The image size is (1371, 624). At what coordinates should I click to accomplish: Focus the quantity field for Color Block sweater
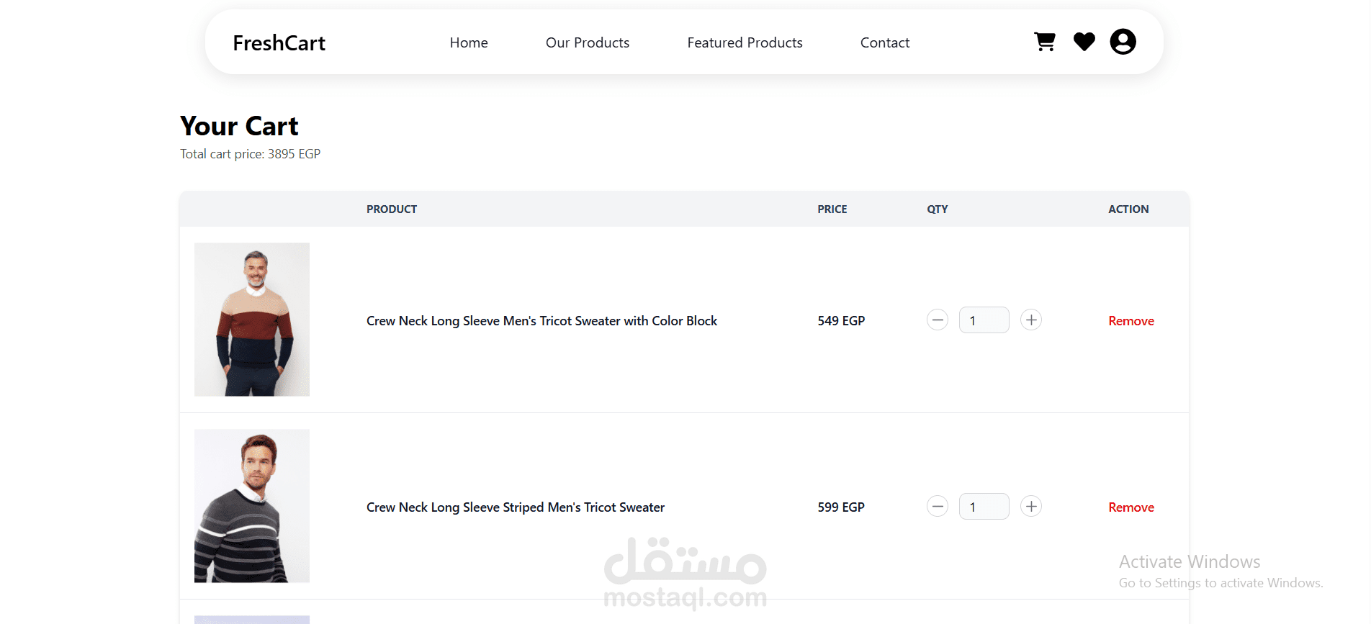(x=984, y=320)
